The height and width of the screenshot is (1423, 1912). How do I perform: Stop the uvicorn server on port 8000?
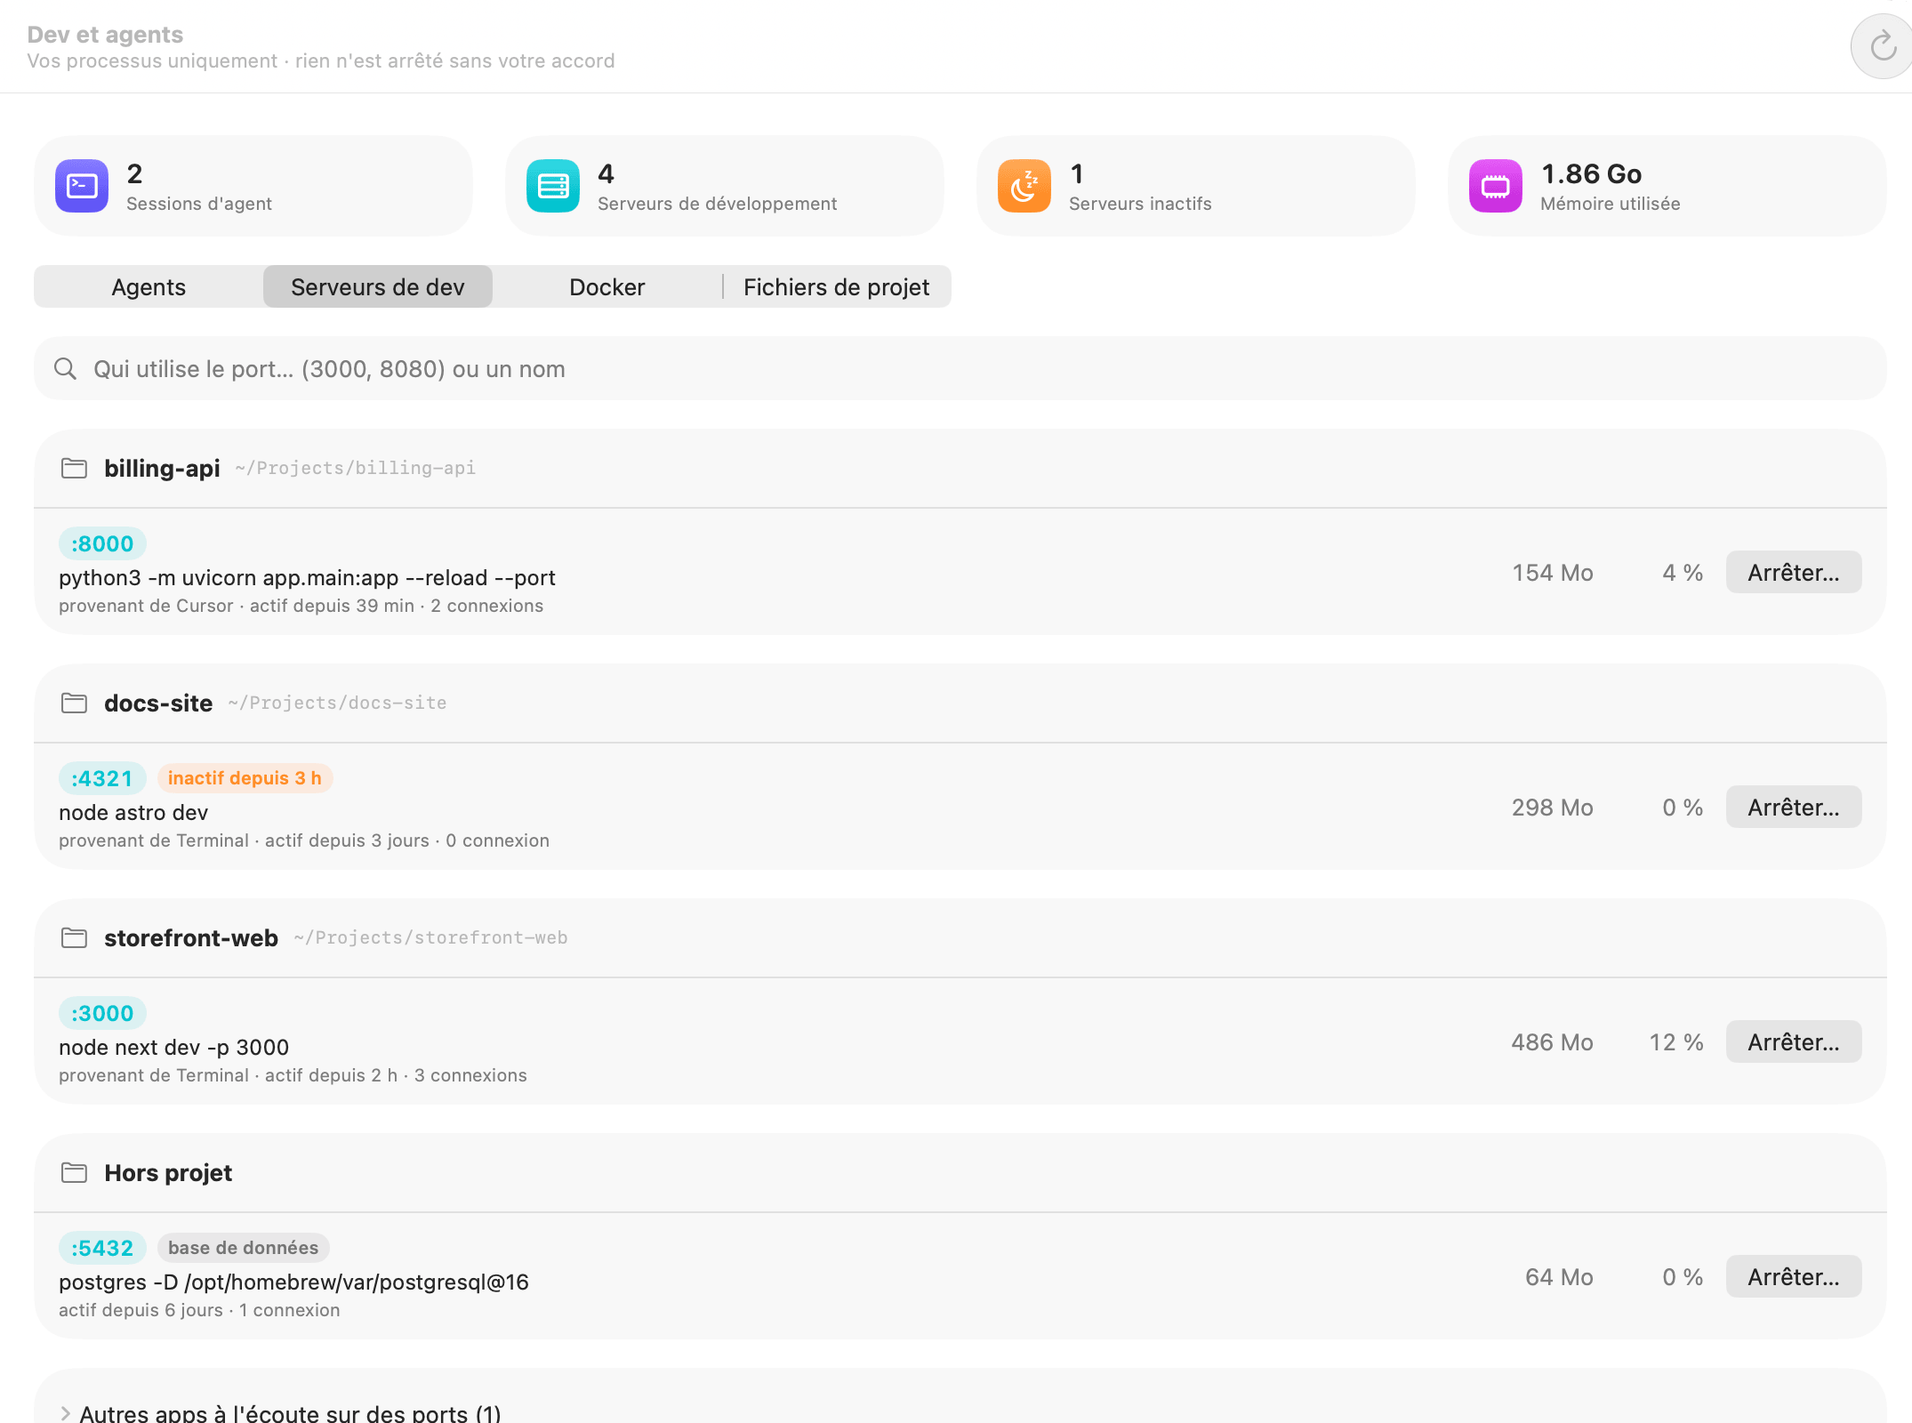pyautogui.click(x=1794, y=572)
